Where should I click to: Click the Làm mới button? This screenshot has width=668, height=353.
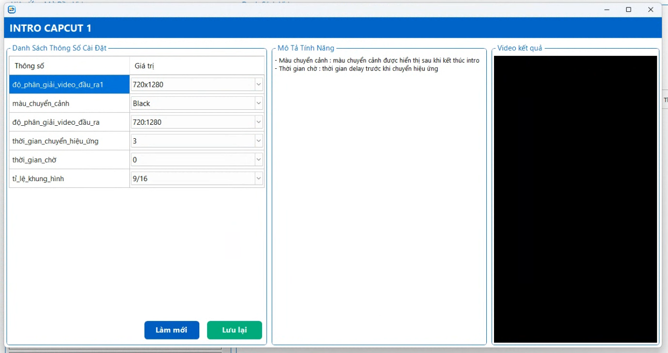pos(171,330)
